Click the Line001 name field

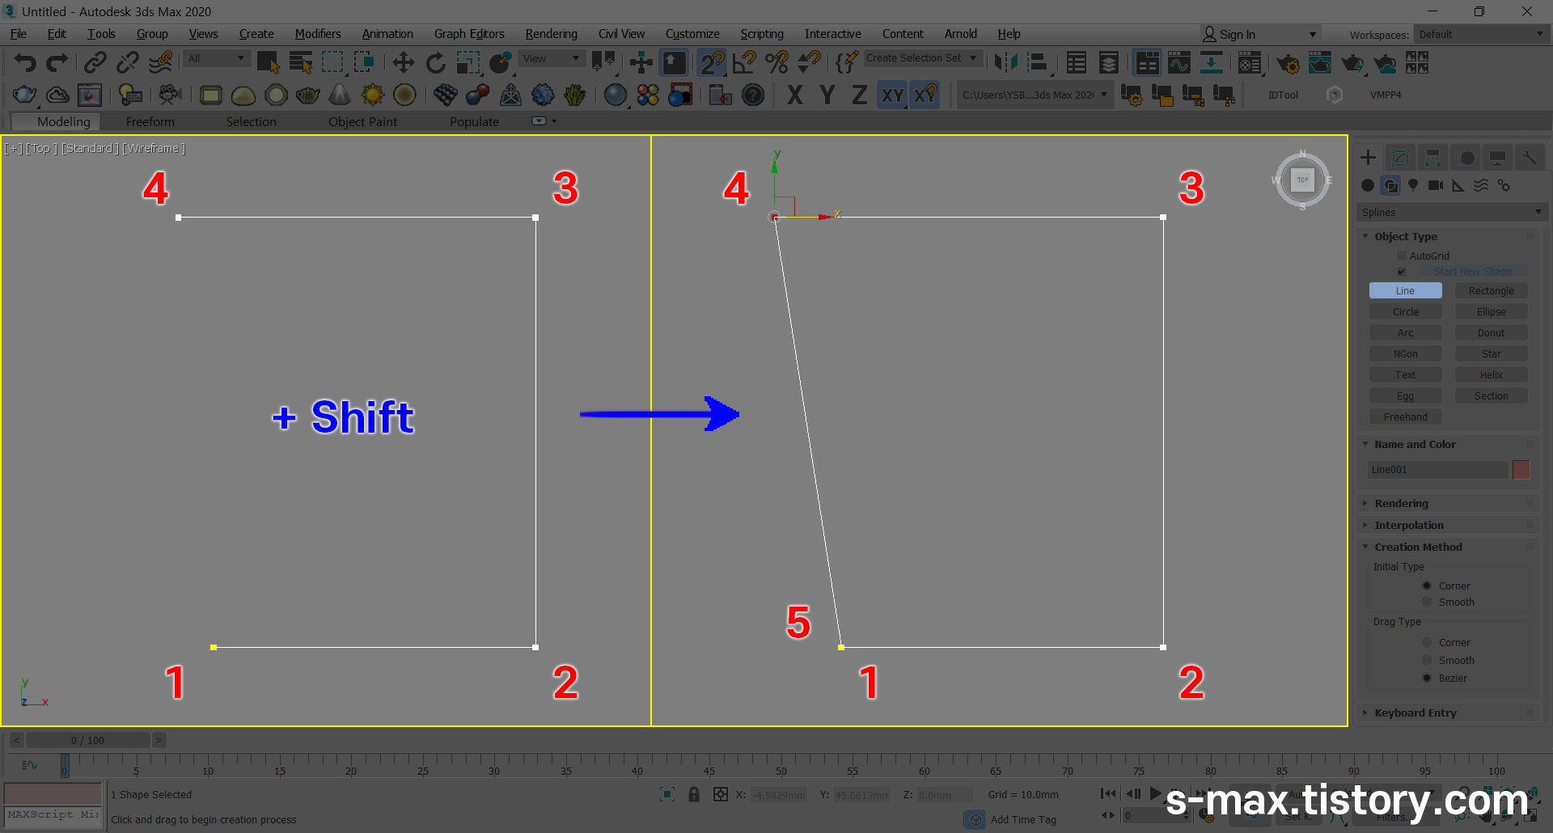click(1437, 469)
